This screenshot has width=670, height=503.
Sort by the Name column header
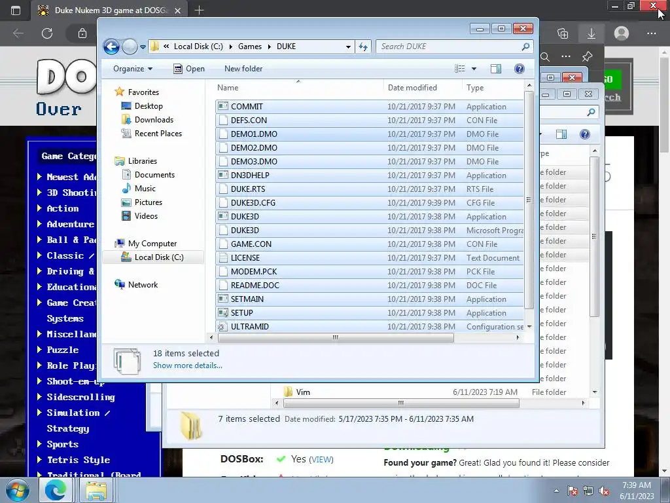[x=228, y=88]
